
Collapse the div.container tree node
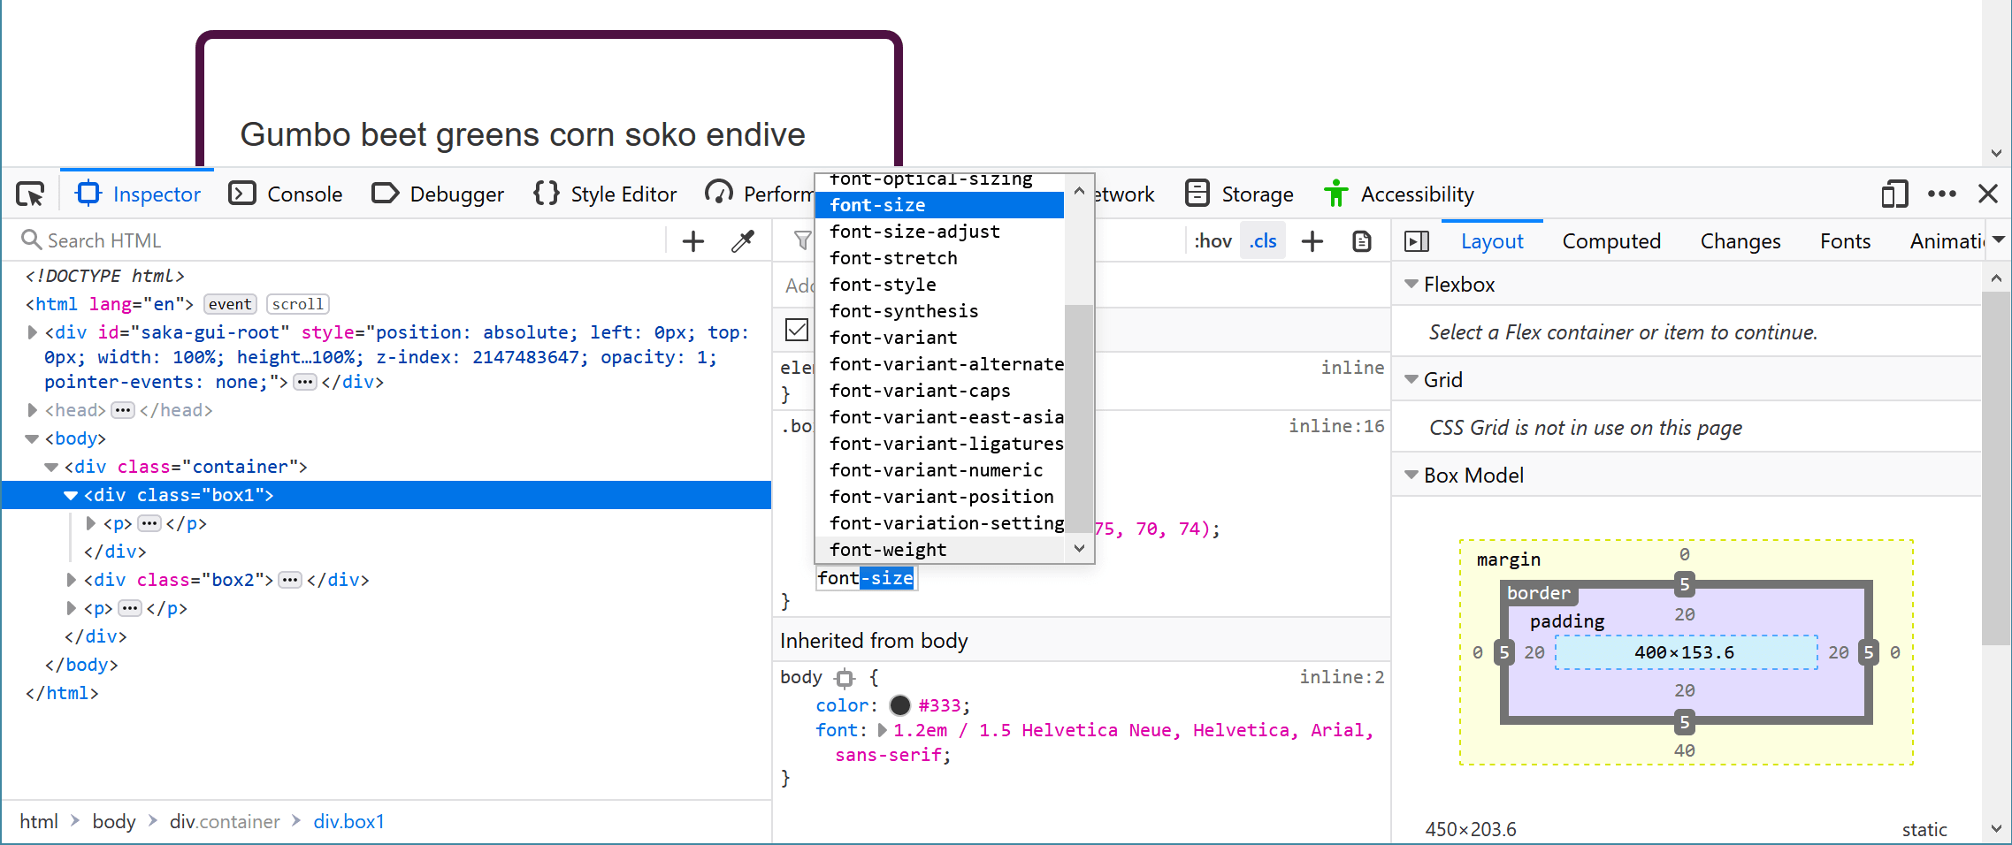(51, 467)
